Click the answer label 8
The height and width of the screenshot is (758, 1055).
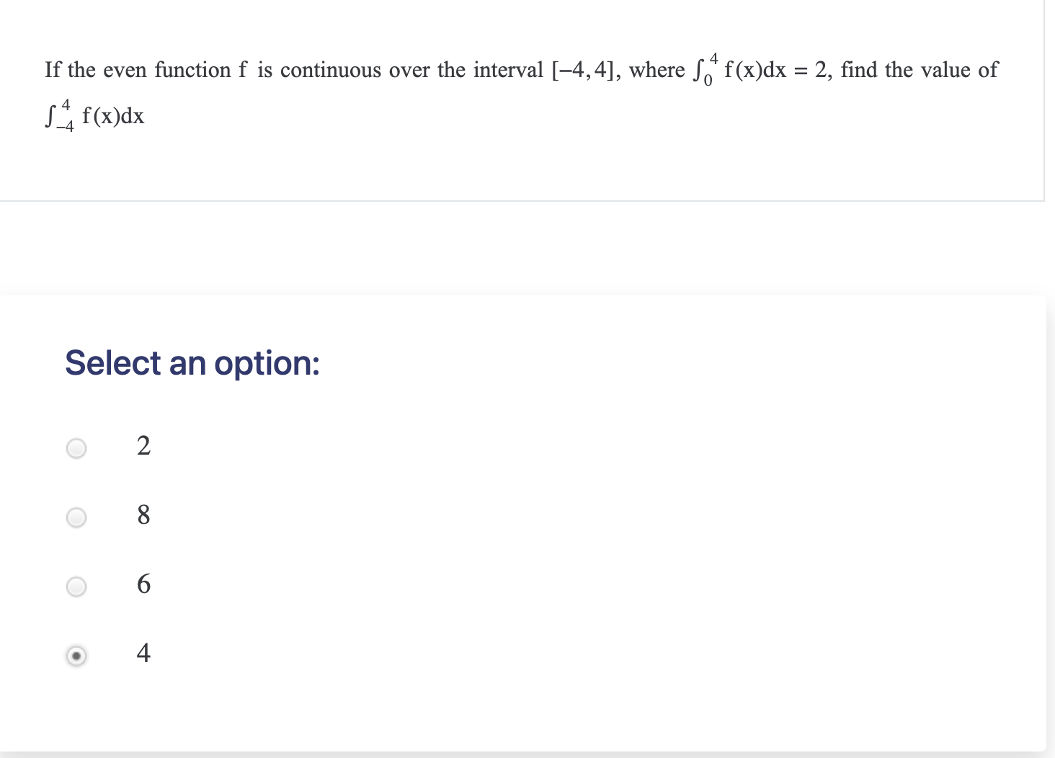[x=143, y=515]
